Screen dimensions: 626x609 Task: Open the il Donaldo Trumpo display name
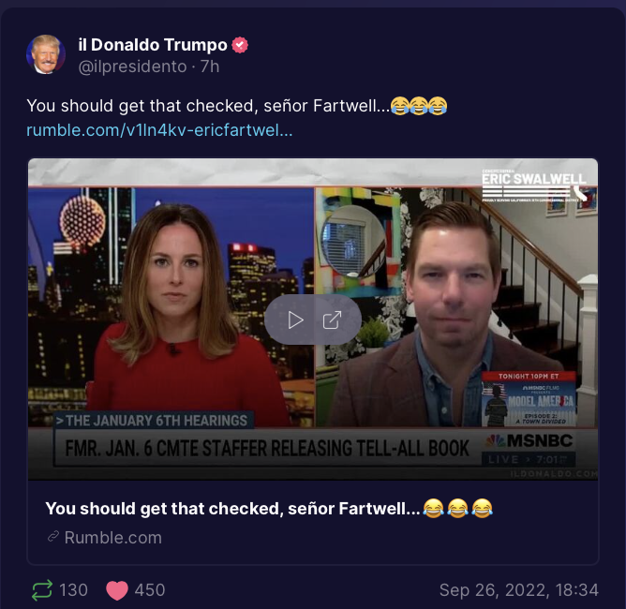coord(153,45)
